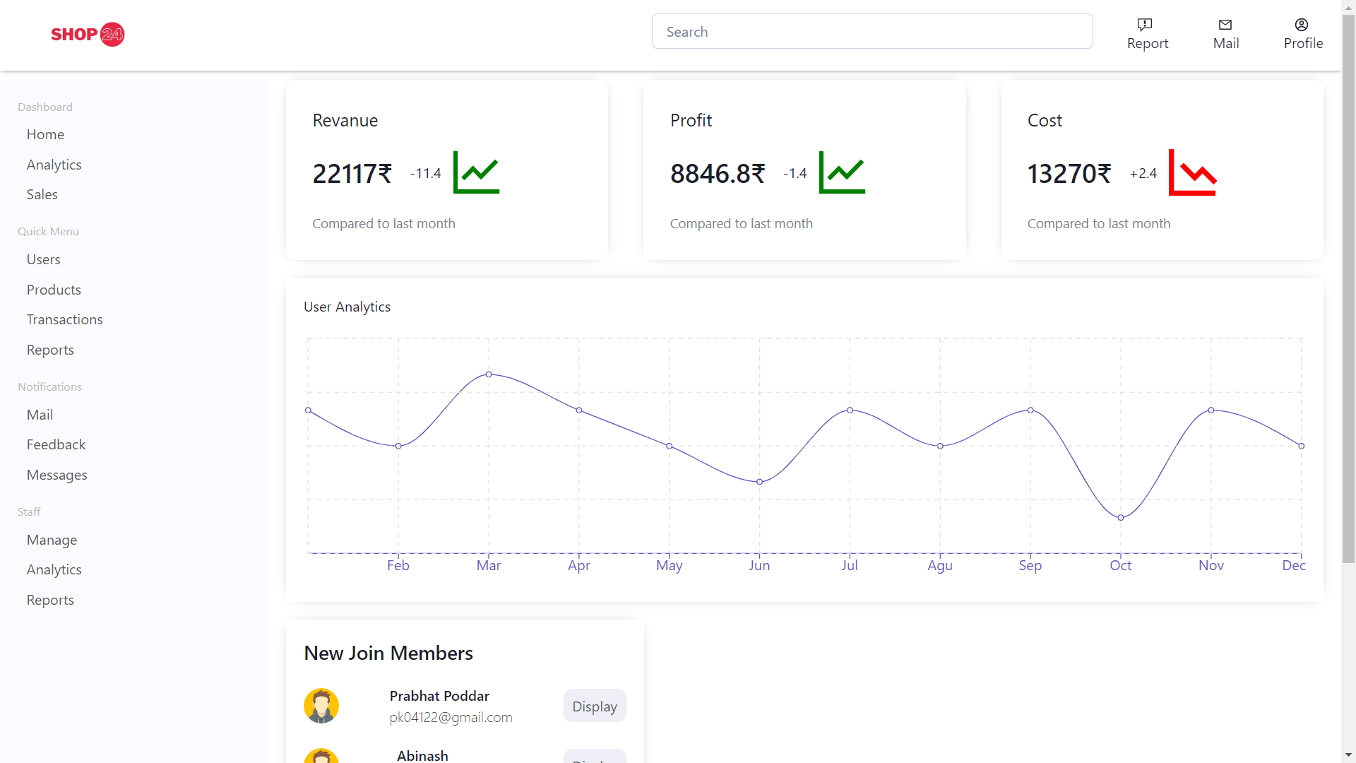Click the green Profit trend icon
Image resolution: width=1356 pixels, height=763 pixels.
point(842,172)
